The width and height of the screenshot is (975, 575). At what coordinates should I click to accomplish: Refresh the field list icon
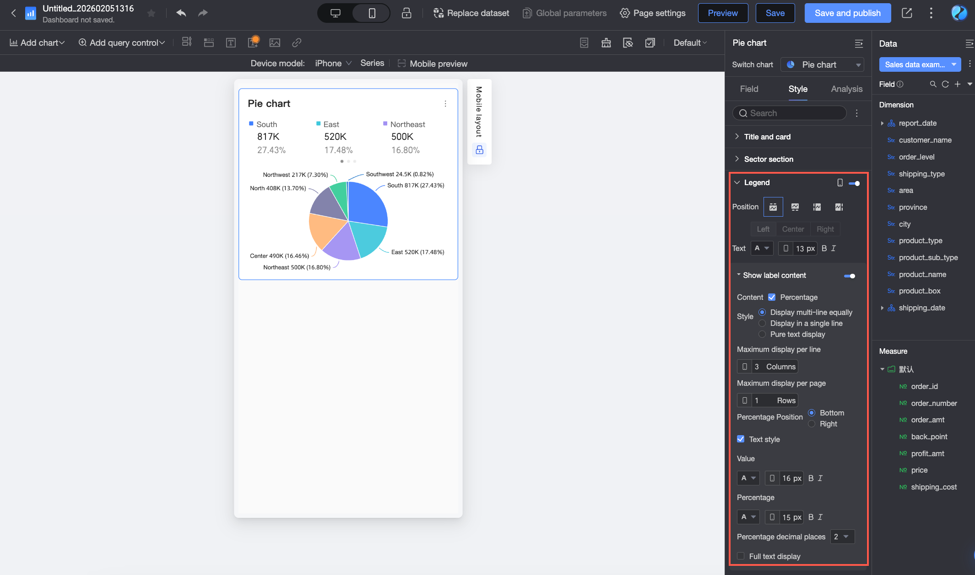coord(945,84)
